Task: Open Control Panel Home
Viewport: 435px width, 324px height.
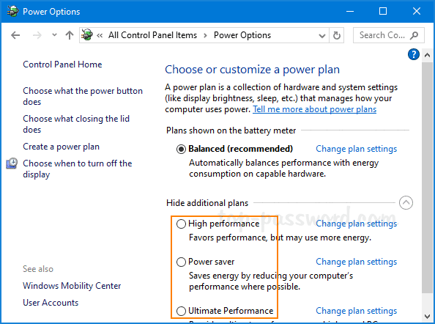Action: pyautogui.click(x=62, y=65)
